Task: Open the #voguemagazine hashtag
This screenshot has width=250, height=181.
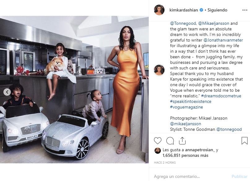Action: pyautogui.click(x=186, y=107)
